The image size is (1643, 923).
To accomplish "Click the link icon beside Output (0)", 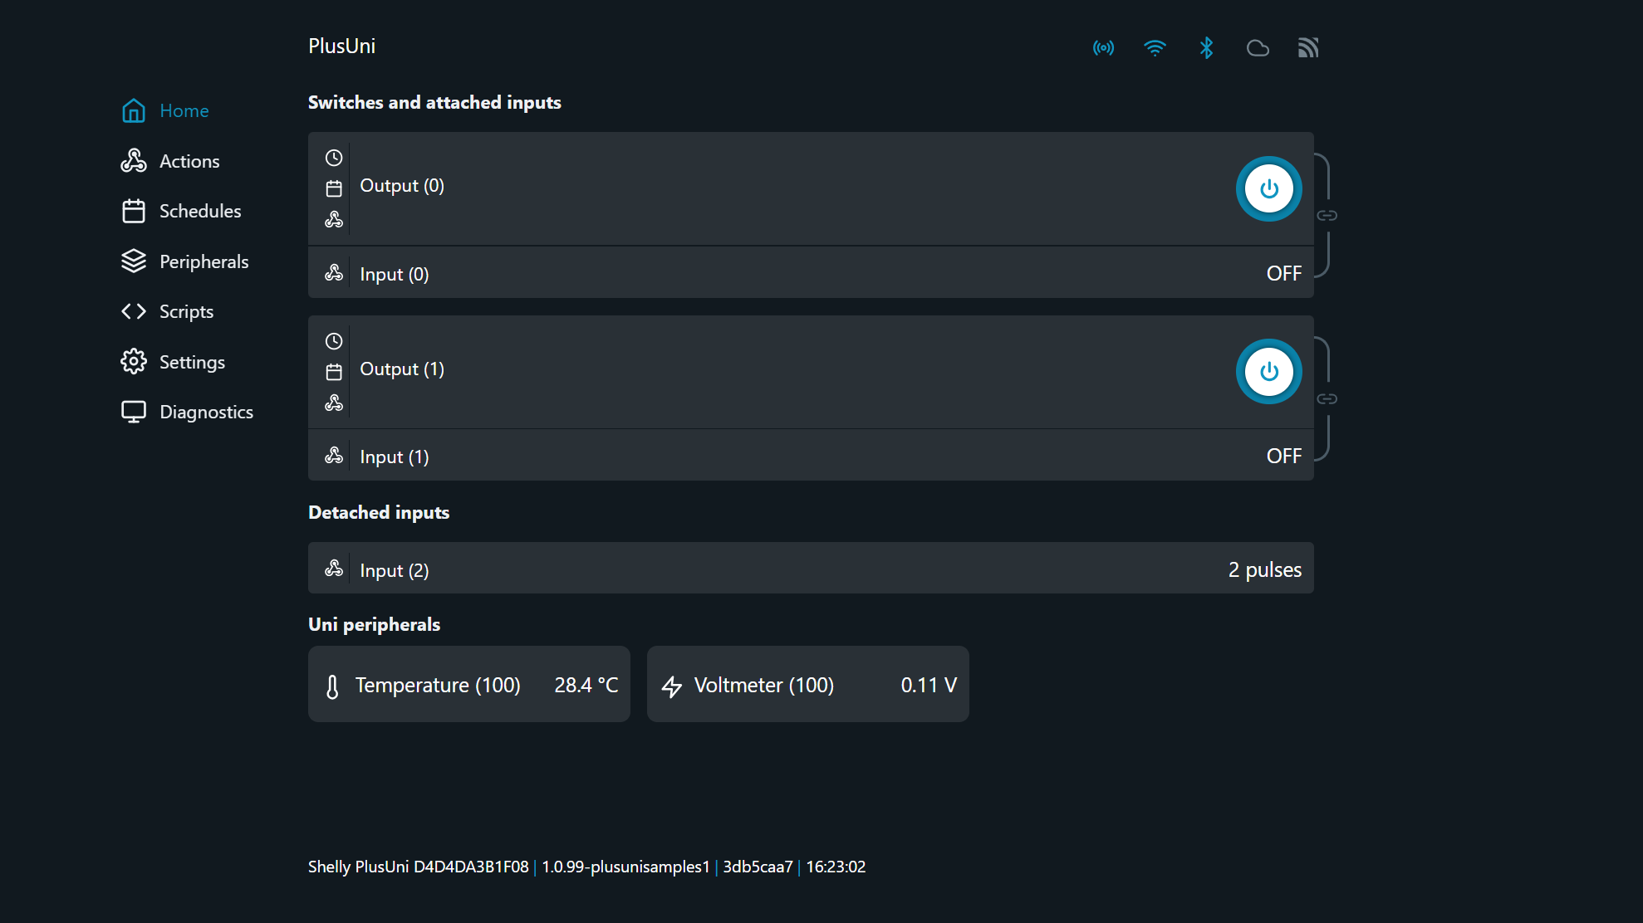I will click(x=1327, y=216).
